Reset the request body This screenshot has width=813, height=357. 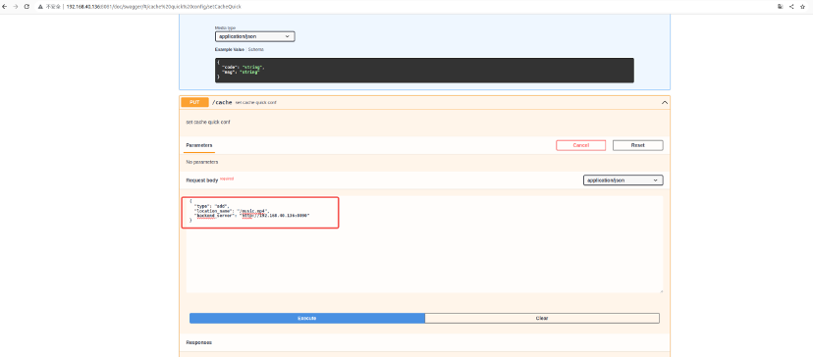coord(638,145)
